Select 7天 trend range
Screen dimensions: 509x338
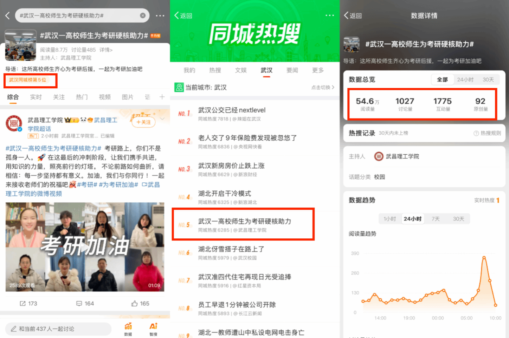(x=436, y=219)
